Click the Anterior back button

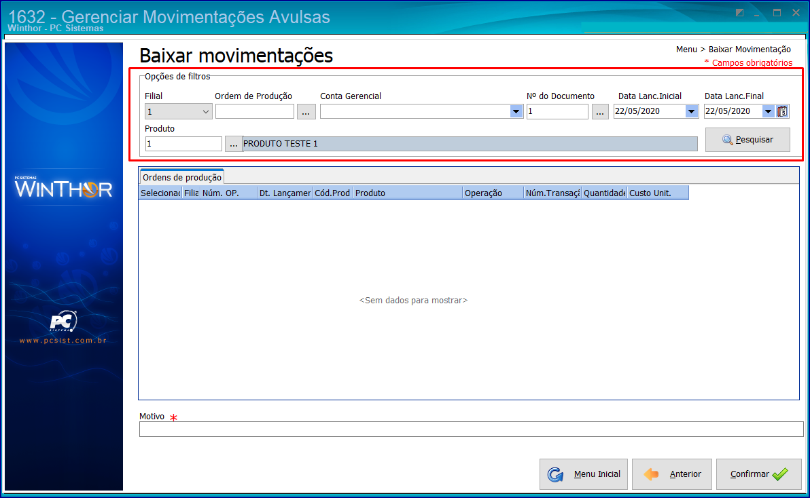(672, 474)
